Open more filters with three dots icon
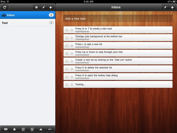Image resolution: width=177 pixels, height=133 pixels. (50, 129)
